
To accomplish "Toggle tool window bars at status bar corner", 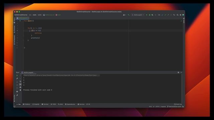I will (x=14, y=107).
